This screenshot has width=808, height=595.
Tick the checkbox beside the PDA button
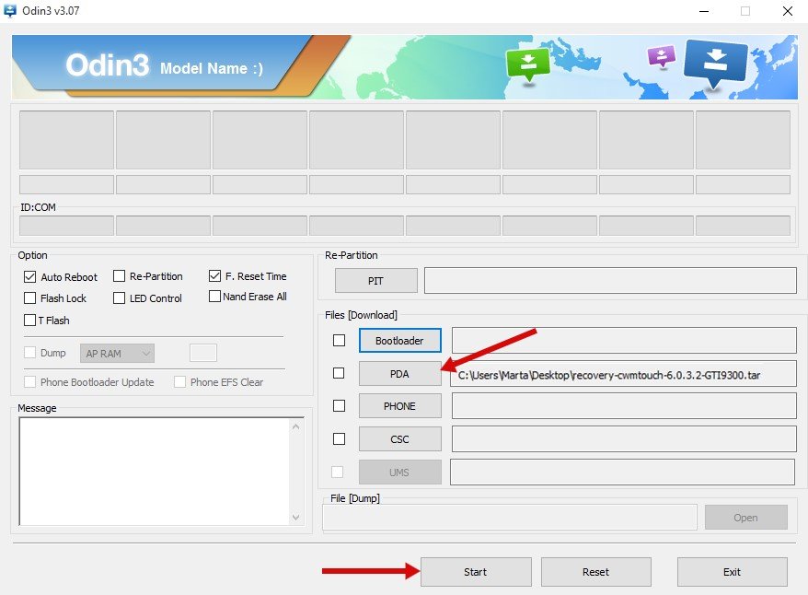pyautogui.click(x=339, y=373)
